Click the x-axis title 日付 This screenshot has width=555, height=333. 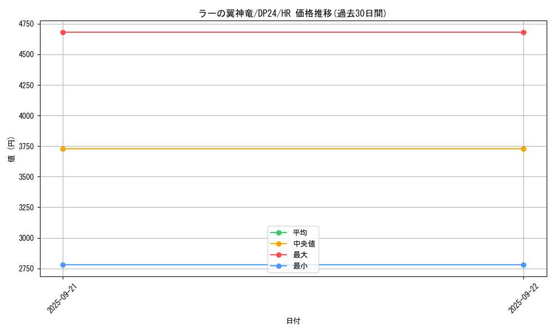[293, 321]
